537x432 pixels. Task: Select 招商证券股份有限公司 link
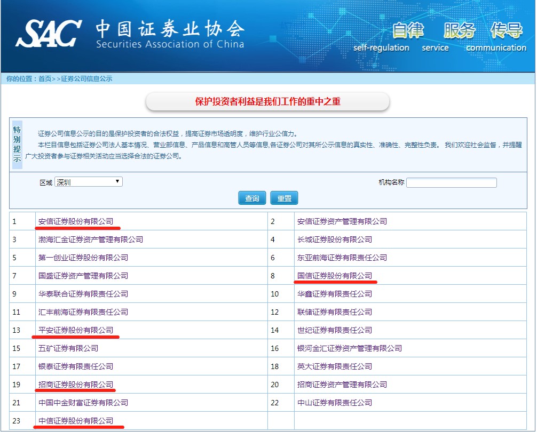click(x=76, y=385)
